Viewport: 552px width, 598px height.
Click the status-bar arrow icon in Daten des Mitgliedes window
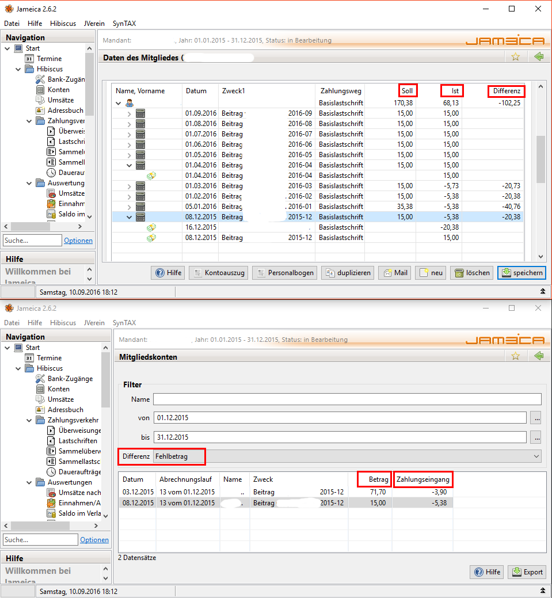[x=542, y=292]
